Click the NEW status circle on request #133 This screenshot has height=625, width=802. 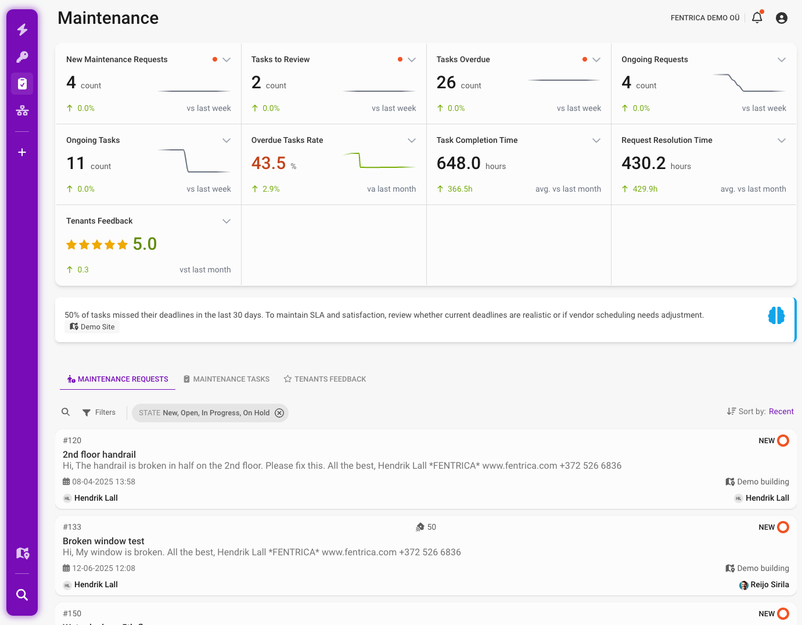pyautogui.click(x=783, y=527)
